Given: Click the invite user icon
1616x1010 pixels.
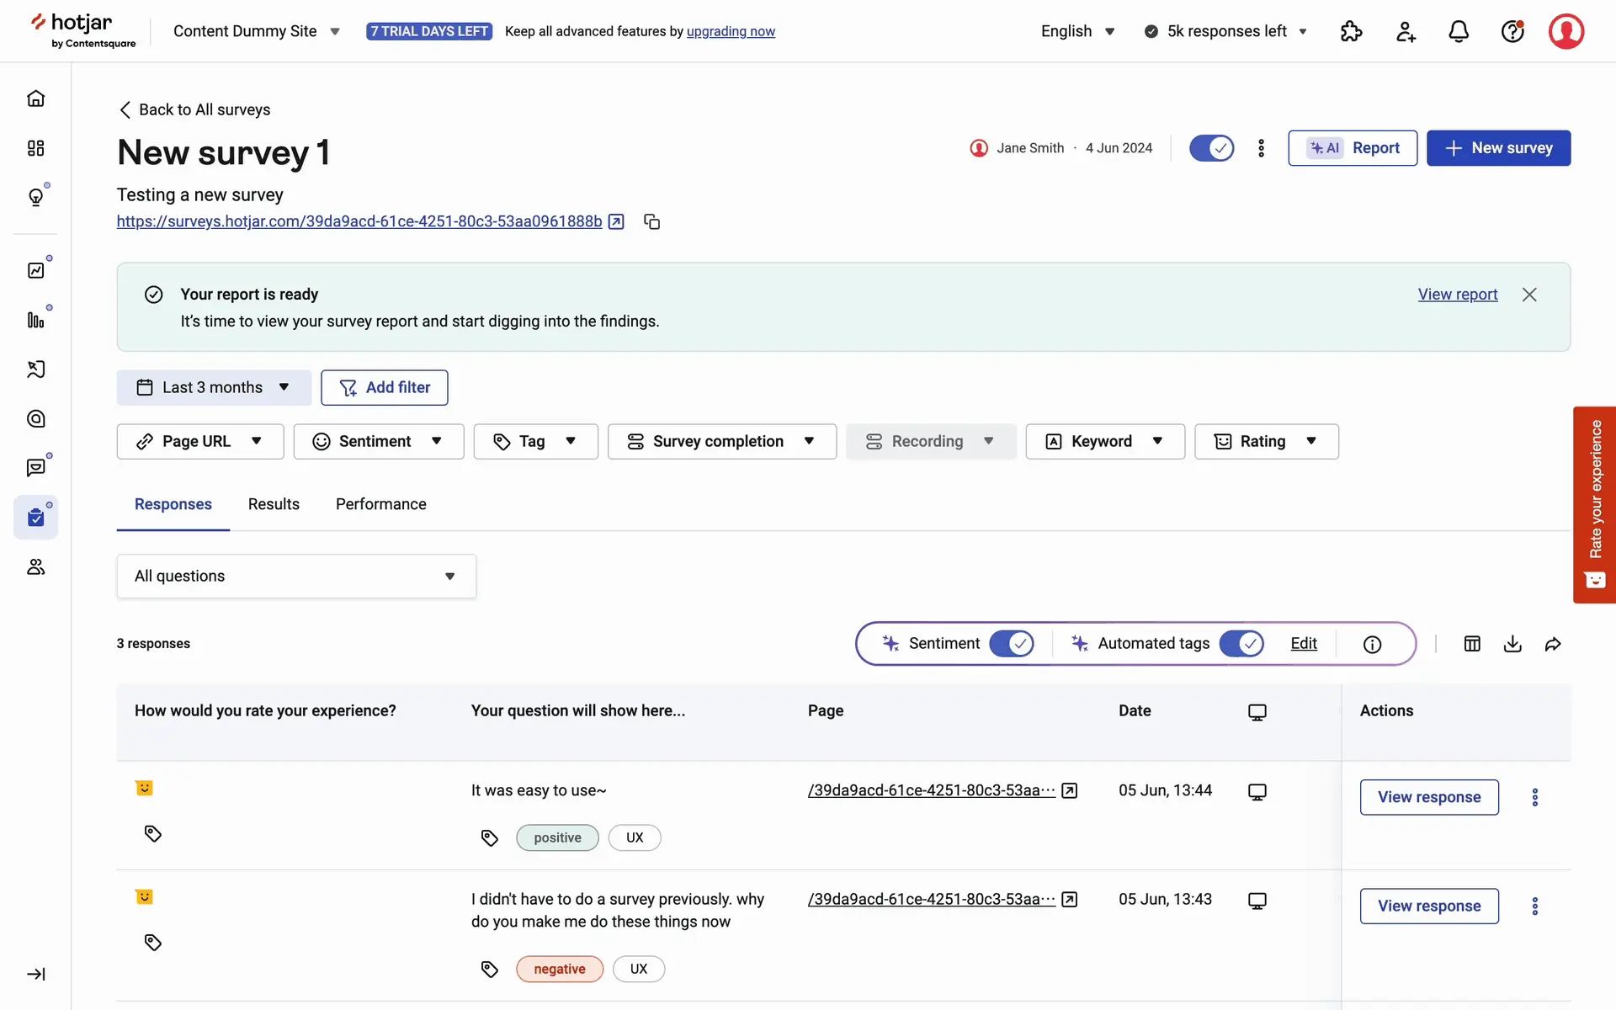Looking at the screenshot, I should 1406,31.
